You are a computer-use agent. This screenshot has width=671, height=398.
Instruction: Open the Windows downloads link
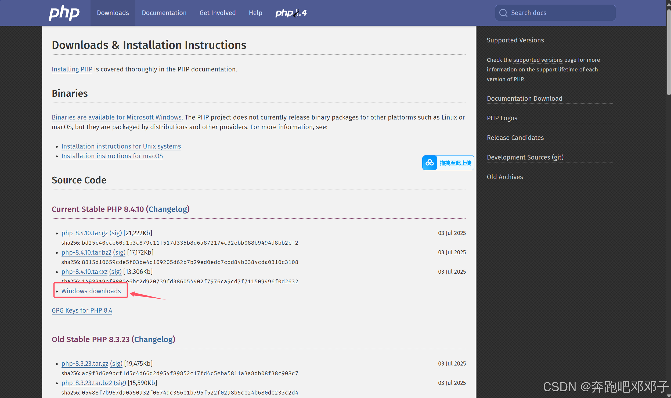(x=91, y=291)
